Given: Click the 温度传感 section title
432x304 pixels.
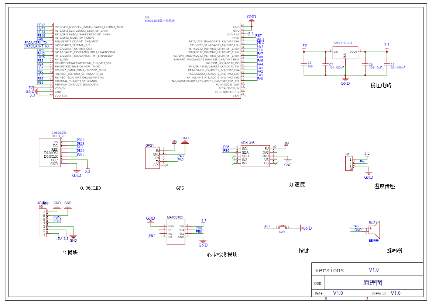Looking at the screenshot, I should 385,186.
